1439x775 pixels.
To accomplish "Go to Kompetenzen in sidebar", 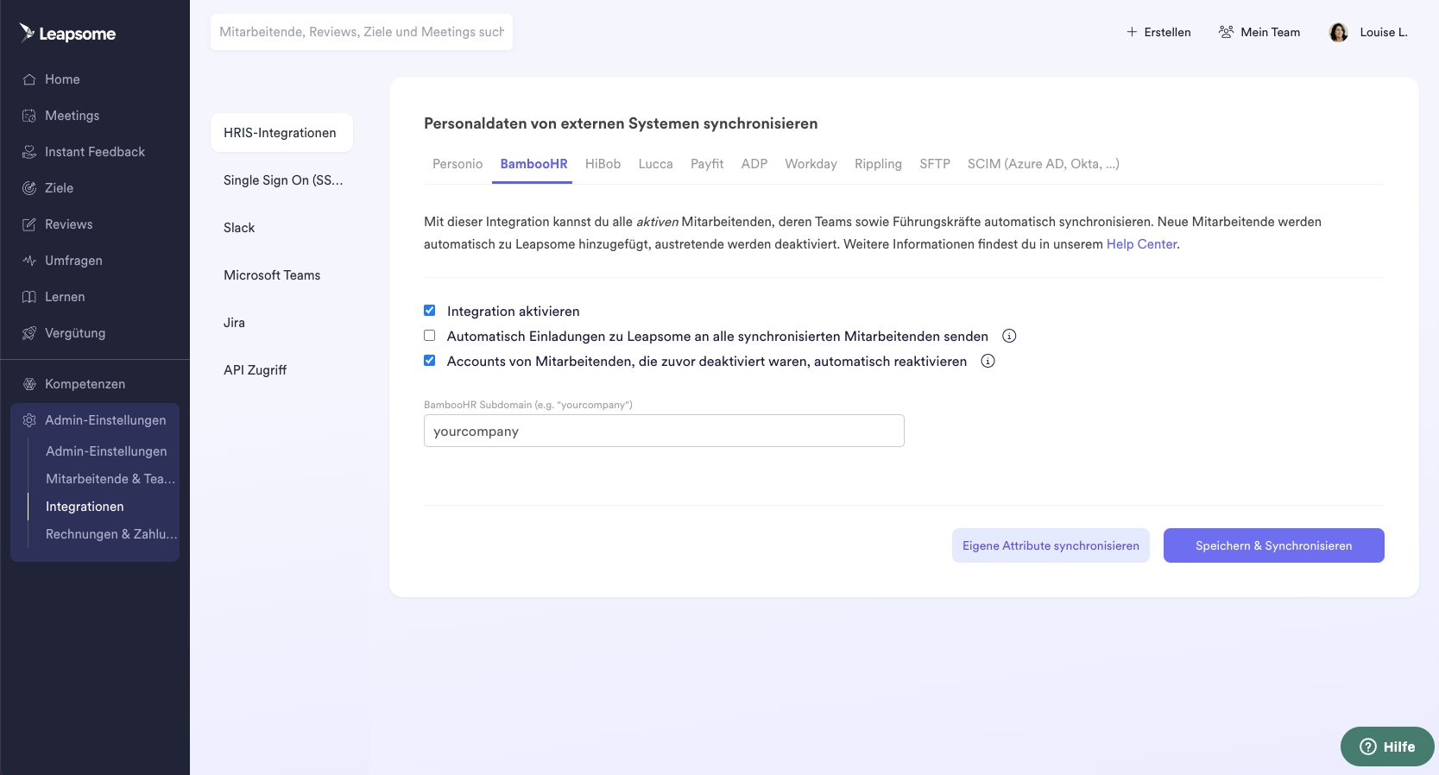I will [x=85, y=384].
